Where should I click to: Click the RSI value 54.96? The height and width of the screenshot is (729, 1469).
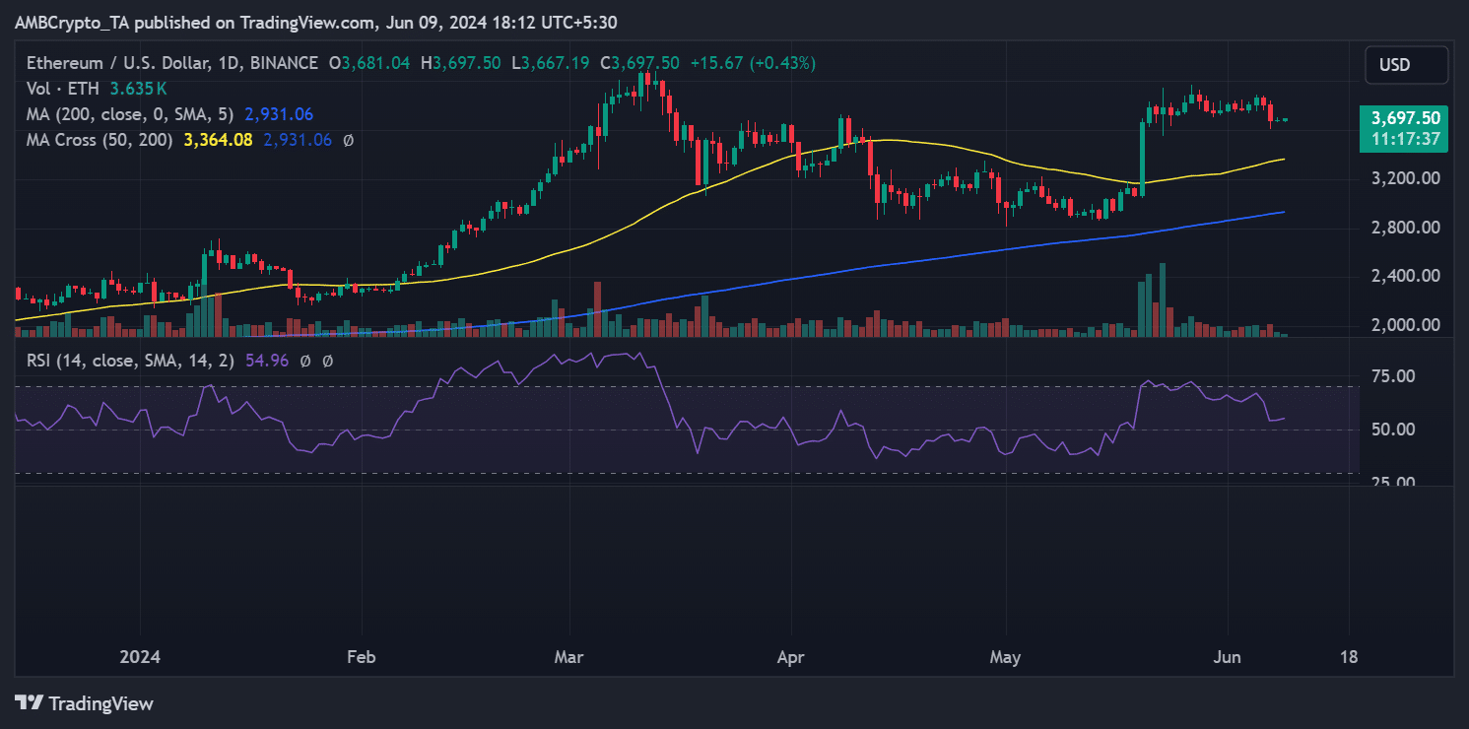[267, 361]
